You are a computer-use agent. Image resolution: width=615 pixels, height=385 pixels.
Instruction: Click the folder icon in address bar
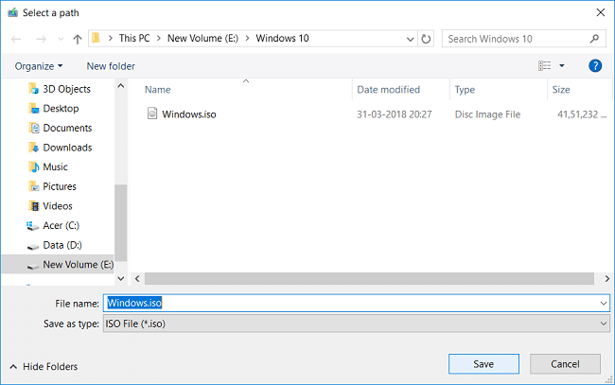97,38
